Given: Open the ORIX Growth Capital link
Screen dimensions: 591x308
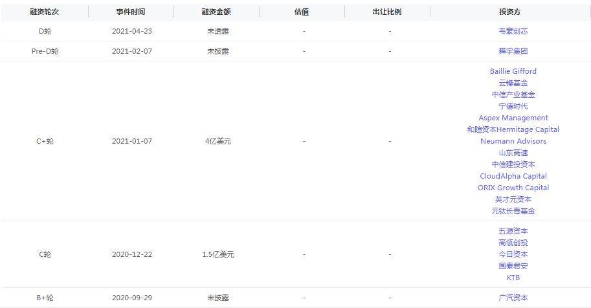Looking at the screenshot, I should pos(513,188).
